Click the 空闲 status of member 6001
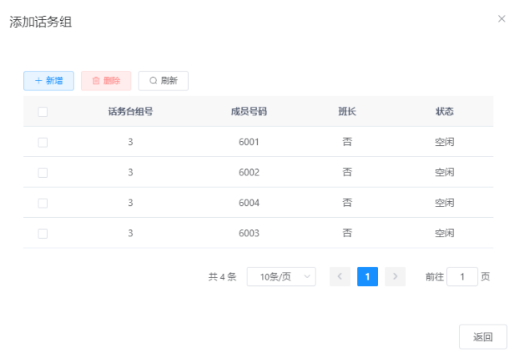 click(445, 142)
